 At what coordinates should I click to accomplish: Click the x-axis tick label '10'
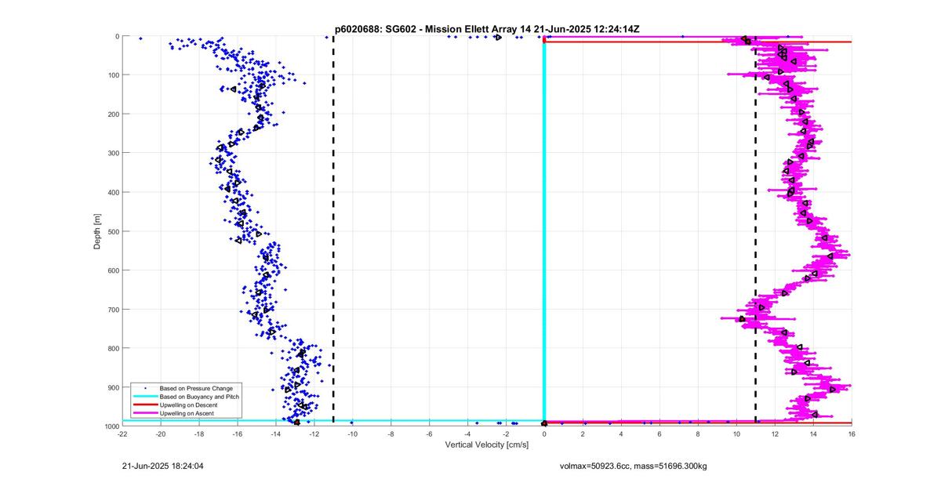click(x=736, y=434)
